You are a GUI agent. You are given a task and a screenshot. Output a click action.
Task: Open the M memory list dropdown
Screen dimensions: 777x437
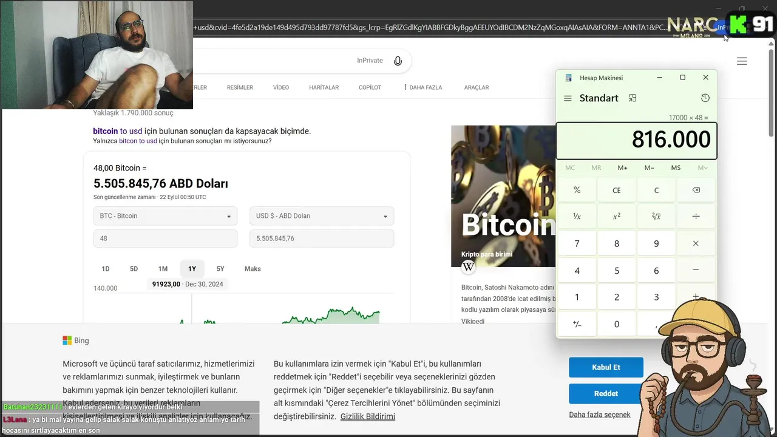click(x=702, y=168)
